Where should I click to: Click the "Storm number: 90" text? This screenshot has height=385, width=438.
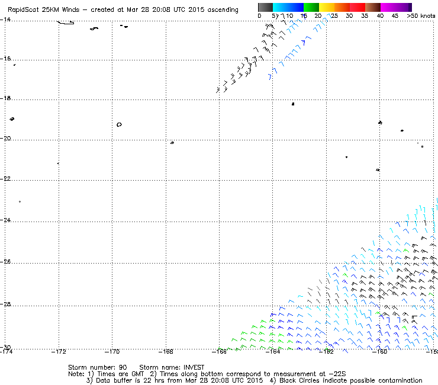coord(98,367)
